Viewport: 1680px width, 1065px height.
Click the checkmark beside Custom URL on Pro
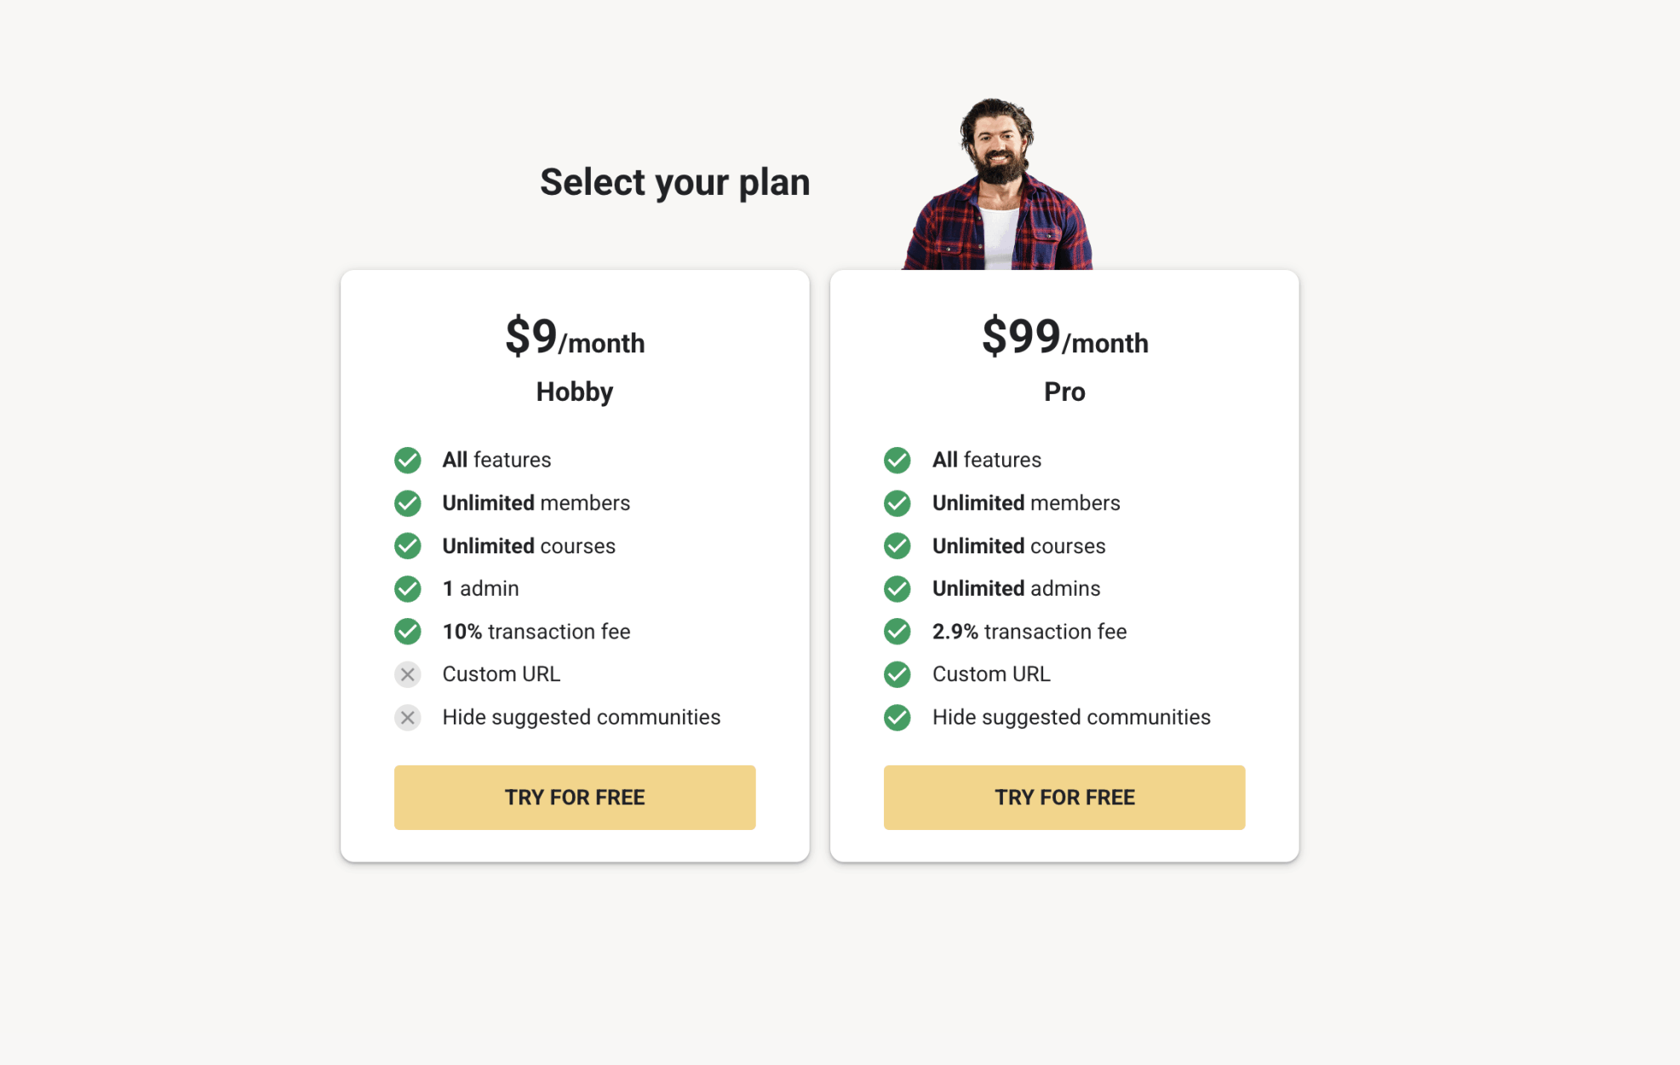(897, 674)
